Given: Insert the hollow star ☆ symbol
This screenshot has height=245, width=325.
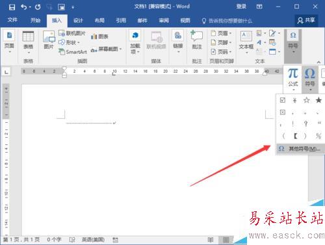Looking at the screenshot, I should point(306,100).
